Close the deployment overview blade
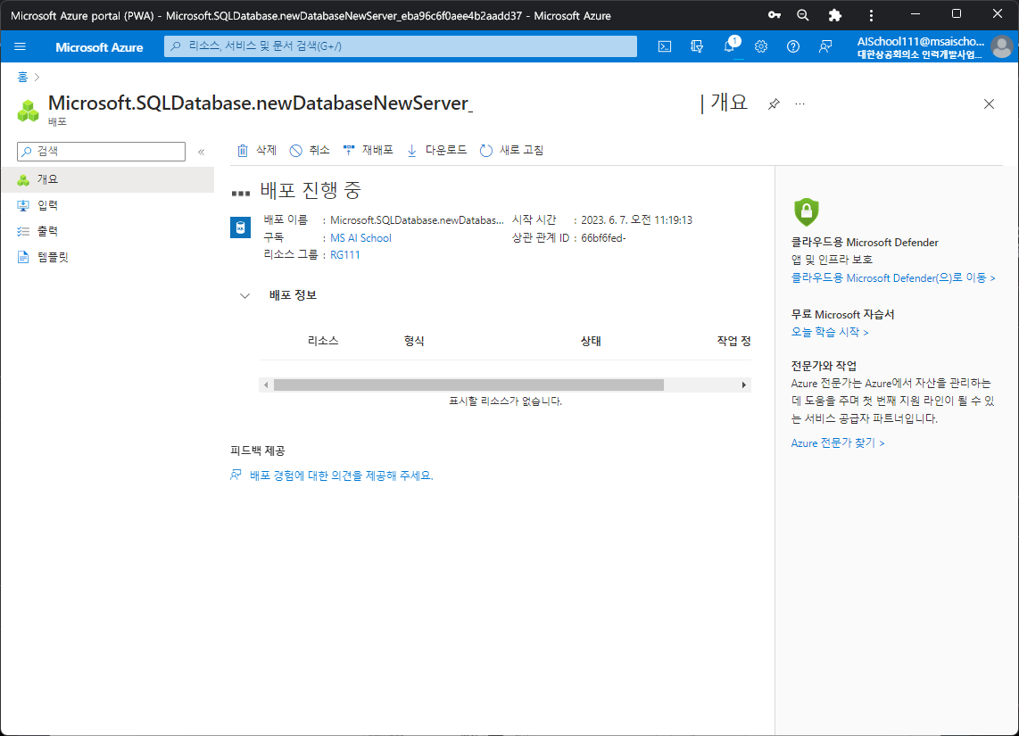Screen dimensions: 1019x736 coord(989,104)
